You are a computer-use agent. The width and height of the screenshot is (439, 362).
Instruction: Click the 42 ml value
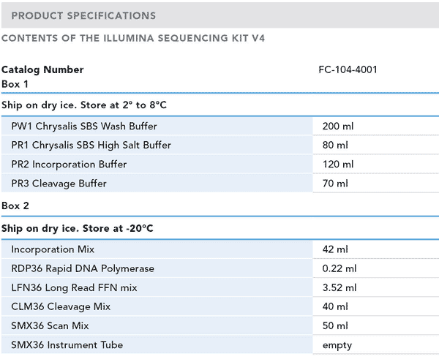pos(335,249)
